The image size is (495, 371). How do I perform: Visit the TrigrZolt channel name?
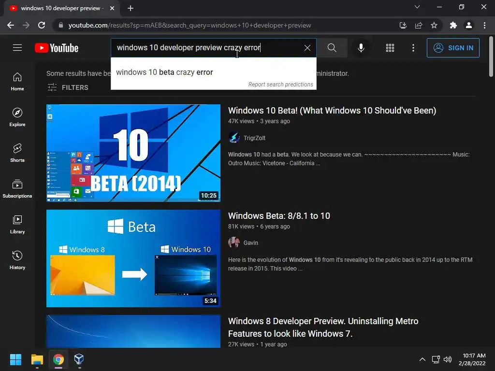coord(254,138)
